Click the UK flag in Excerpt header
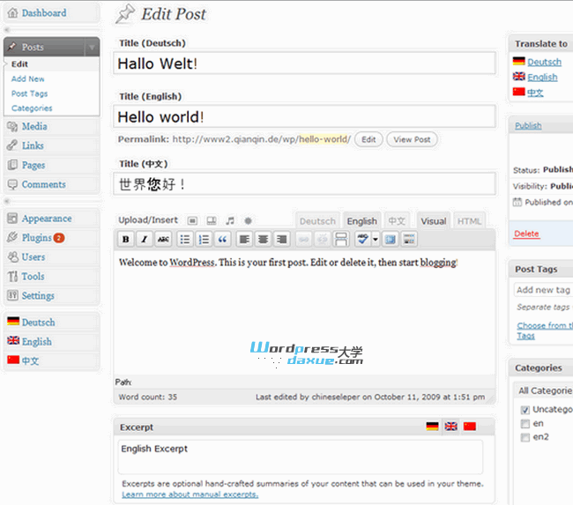573x505 pixels. click(451, 427)
